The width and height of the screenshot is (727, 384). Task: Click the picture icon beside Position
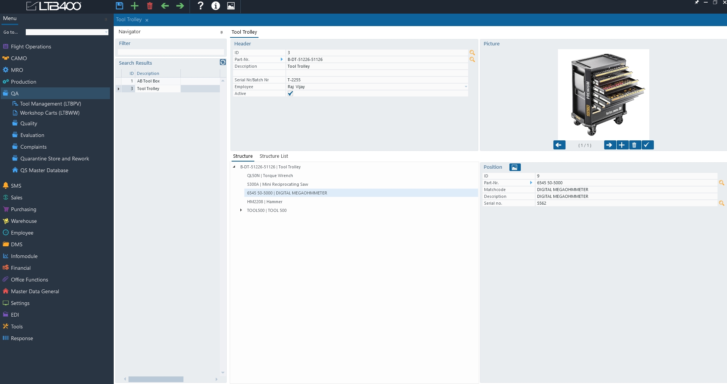pyautogui.click(x=514, y=167)
